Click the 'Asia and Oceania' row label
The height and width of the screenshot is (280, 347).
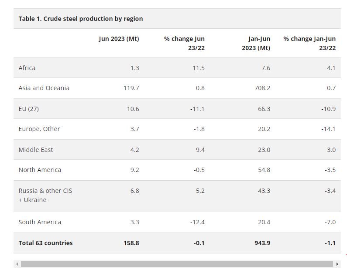(44, 88)
